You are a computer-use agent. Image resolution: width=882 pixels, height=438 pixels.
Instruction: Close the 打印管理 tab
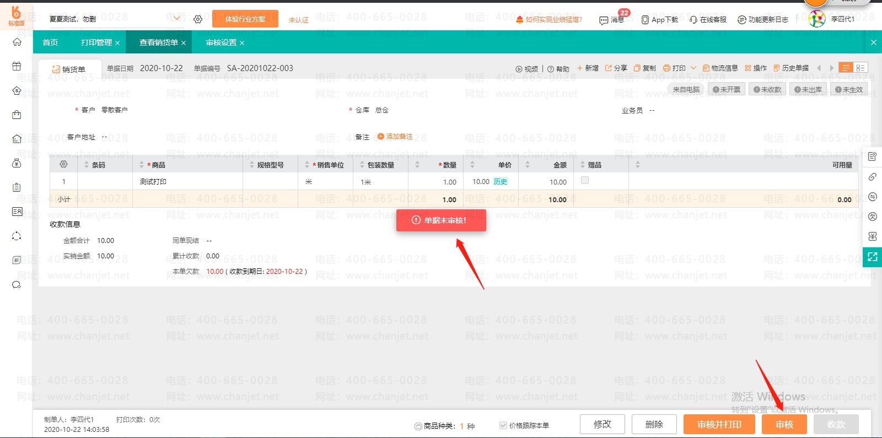[x=117, y=43]
